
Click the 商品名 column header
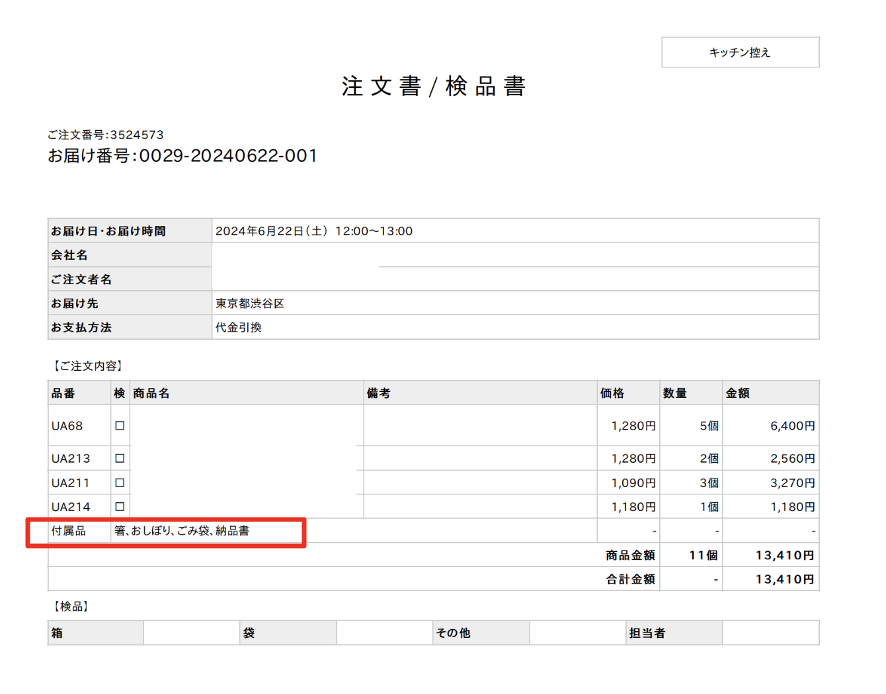(x=247, y=393)
